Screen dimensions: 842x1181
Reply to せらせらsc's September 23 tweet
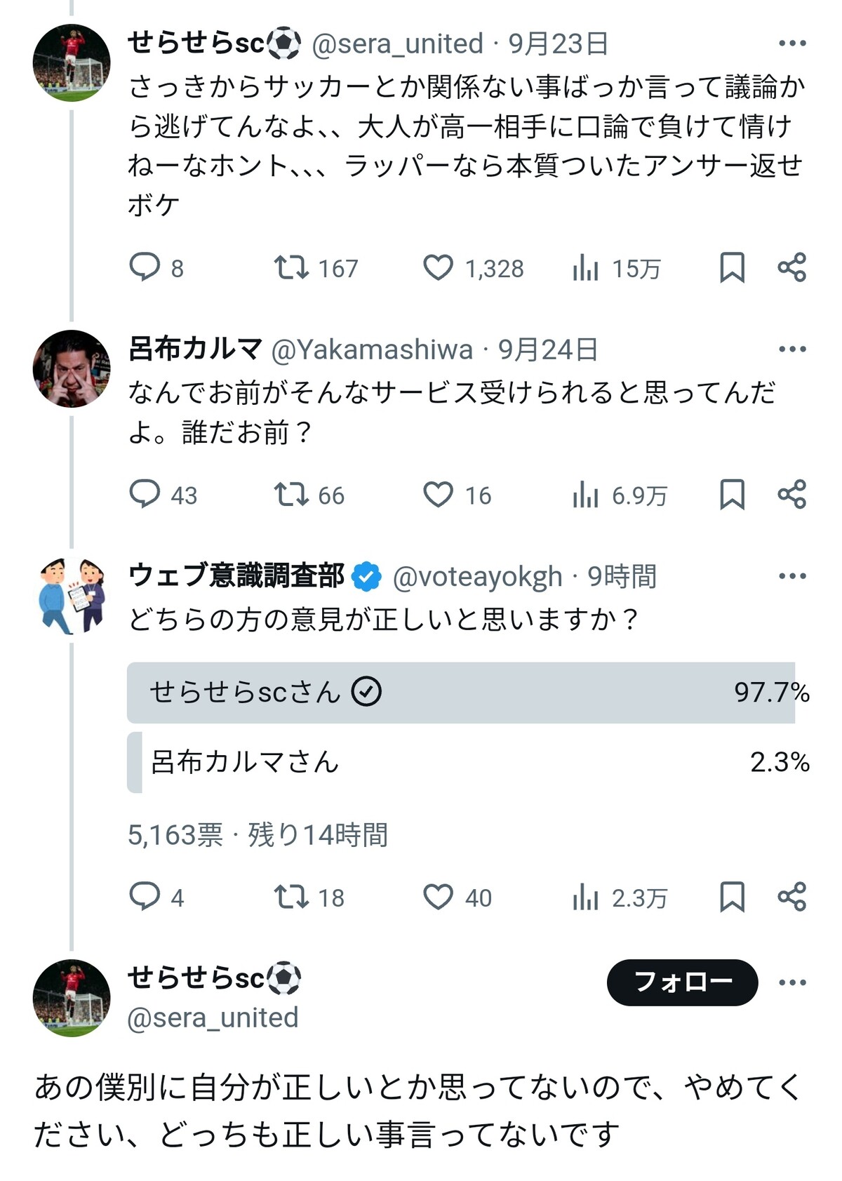coord(145,267)
